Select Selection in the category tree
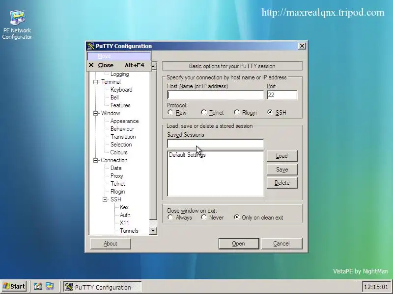Screen dimensions: 393x294 point(121,145)
